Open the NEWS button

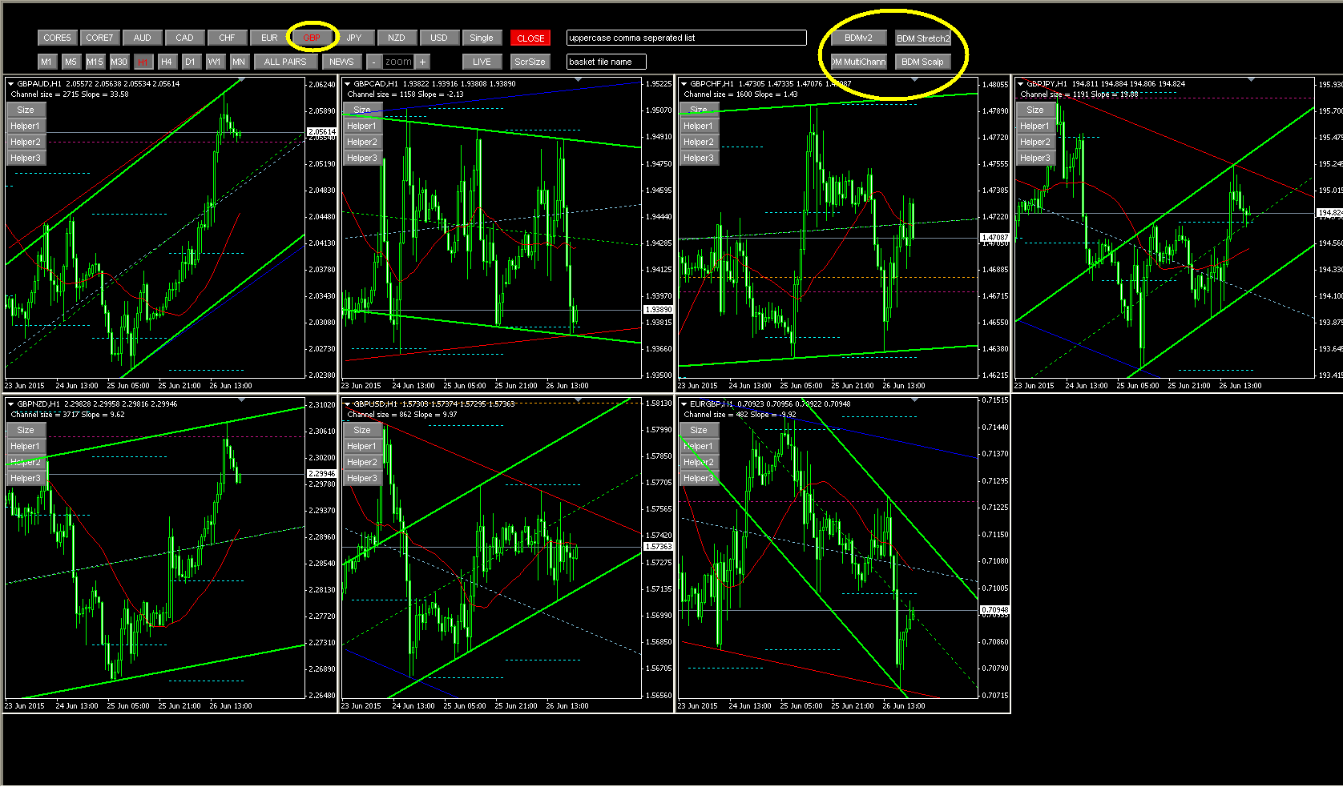click(x=341, y=62)
